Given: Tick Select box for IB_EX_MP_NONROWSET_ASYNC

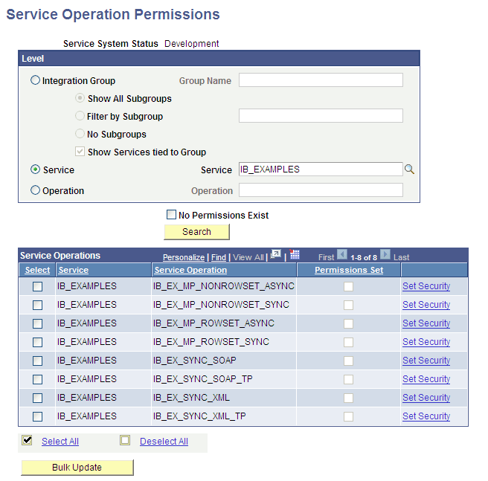Looking at the screenshot, I should [x=38, y=286].
